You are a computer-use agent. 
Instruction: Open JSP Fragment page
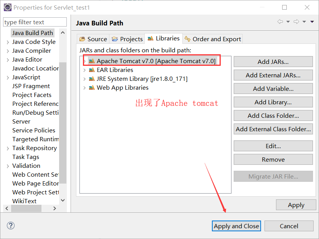tap(31, 86)
